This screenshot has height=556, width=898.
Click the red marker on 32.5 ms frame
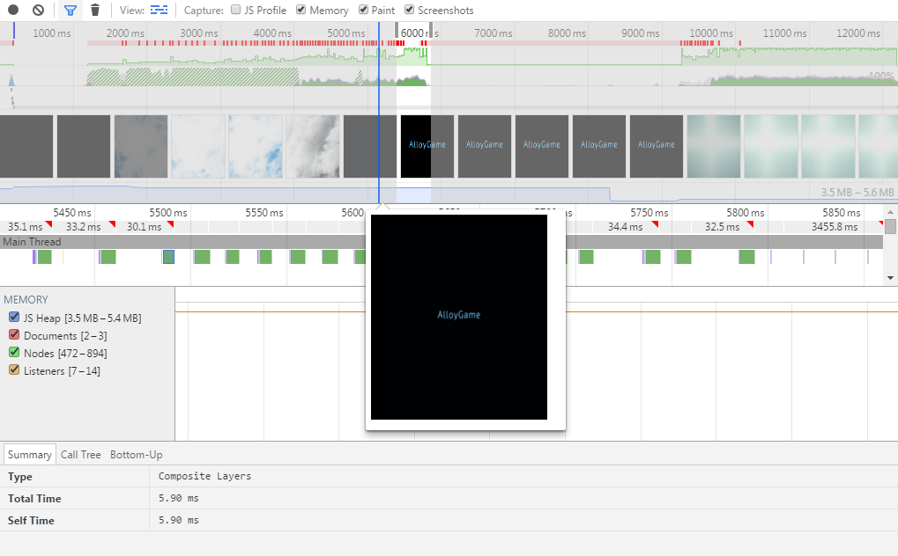[x=752, y=224]
